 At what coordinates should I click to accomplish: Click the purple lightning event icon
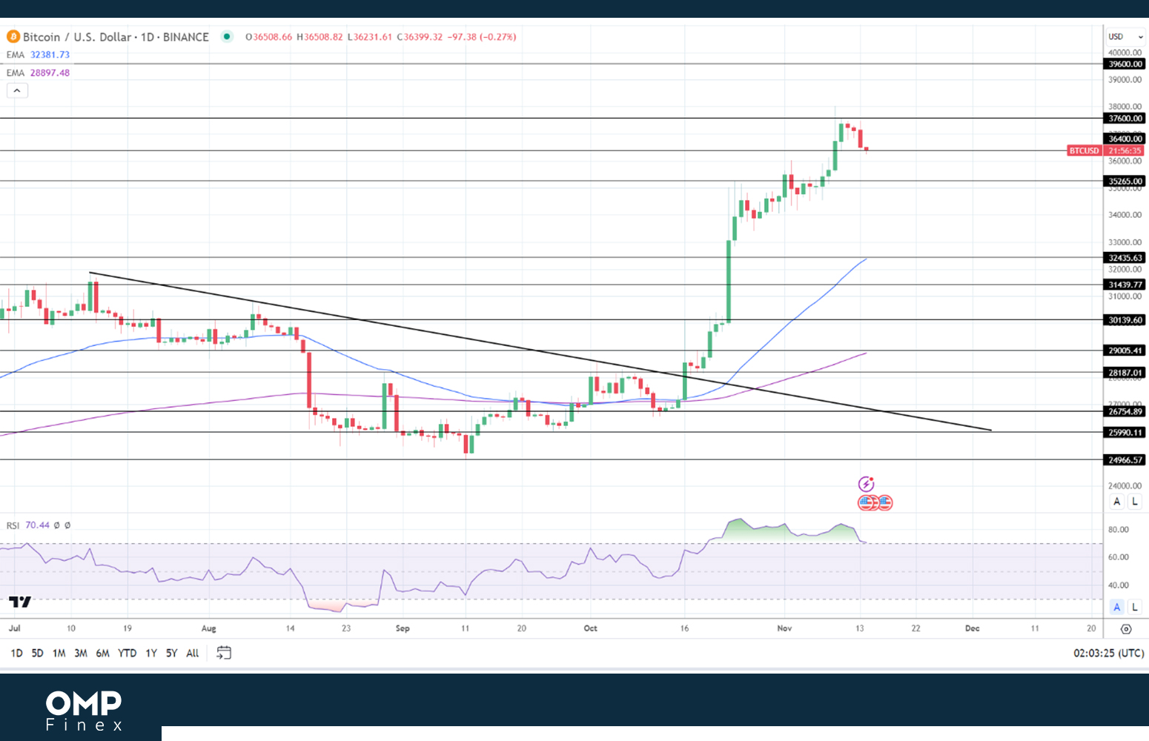click(866, 484)
